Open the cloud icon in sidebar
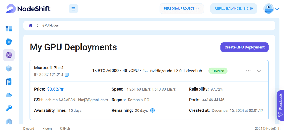284x133 pixels. pyautogui.click(x=9, y=95)
